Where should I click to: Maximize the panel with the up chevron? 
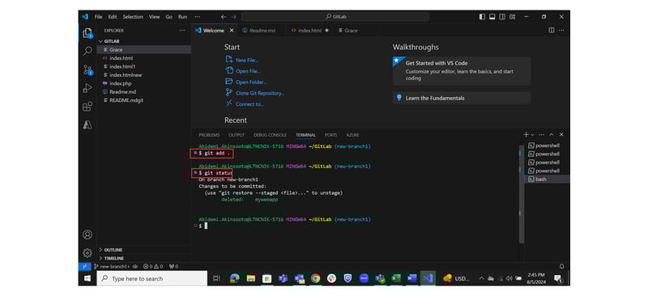click(552, 134)
